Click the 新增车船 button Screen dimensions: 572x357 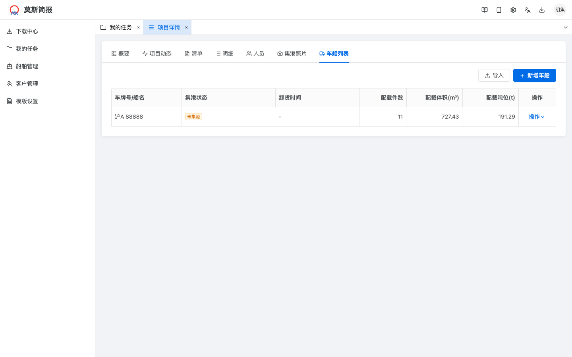(x=535, y=75)
